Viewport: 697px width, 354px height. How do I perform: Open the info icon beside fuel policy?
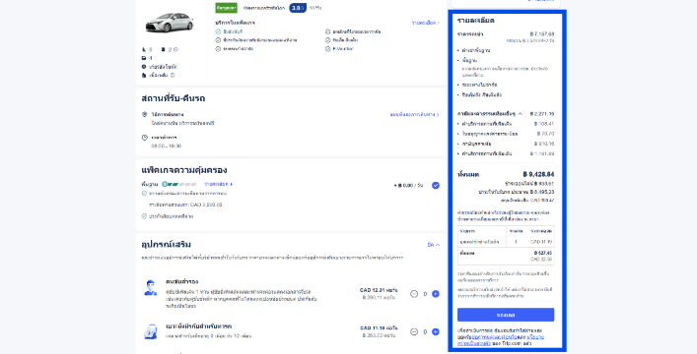(x=173, y=76)
